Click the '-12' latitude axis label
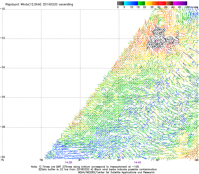The height and width of the screenshot is (174, 199). tap(2, 38)
